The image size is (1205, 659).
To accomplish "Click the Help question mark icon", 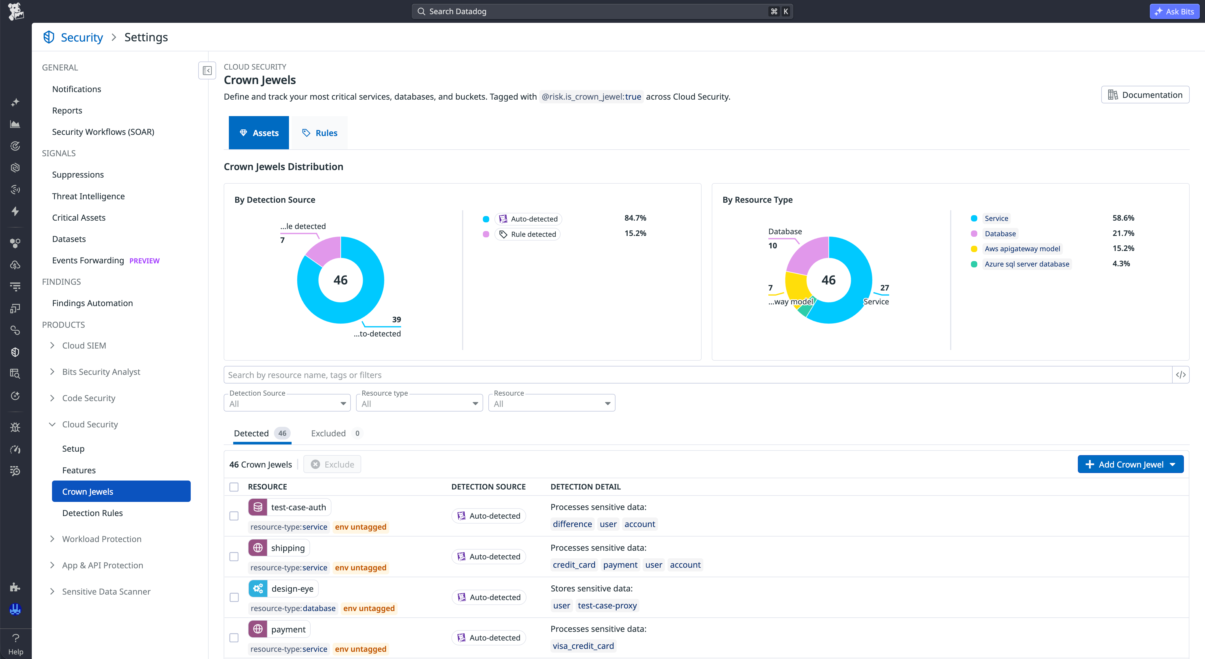I will click(x=15, y=638).
